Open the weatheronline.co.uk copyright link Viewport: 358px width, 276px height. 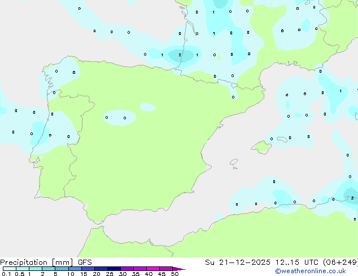[x=311, y=271]
